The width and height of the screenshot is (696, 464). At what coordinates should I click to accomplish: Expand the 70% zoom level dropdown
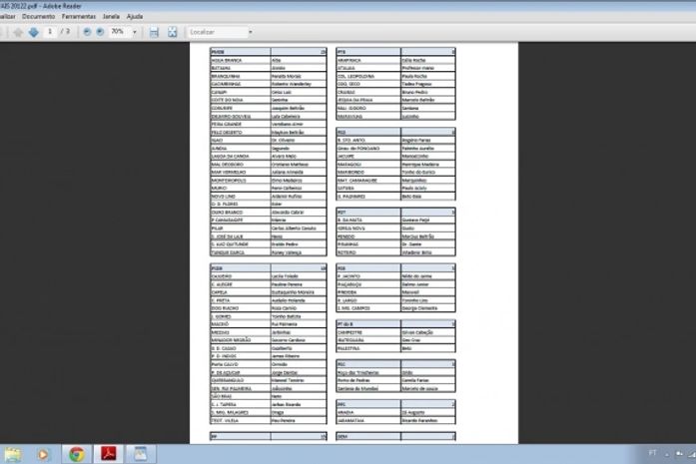coord(135,32)
